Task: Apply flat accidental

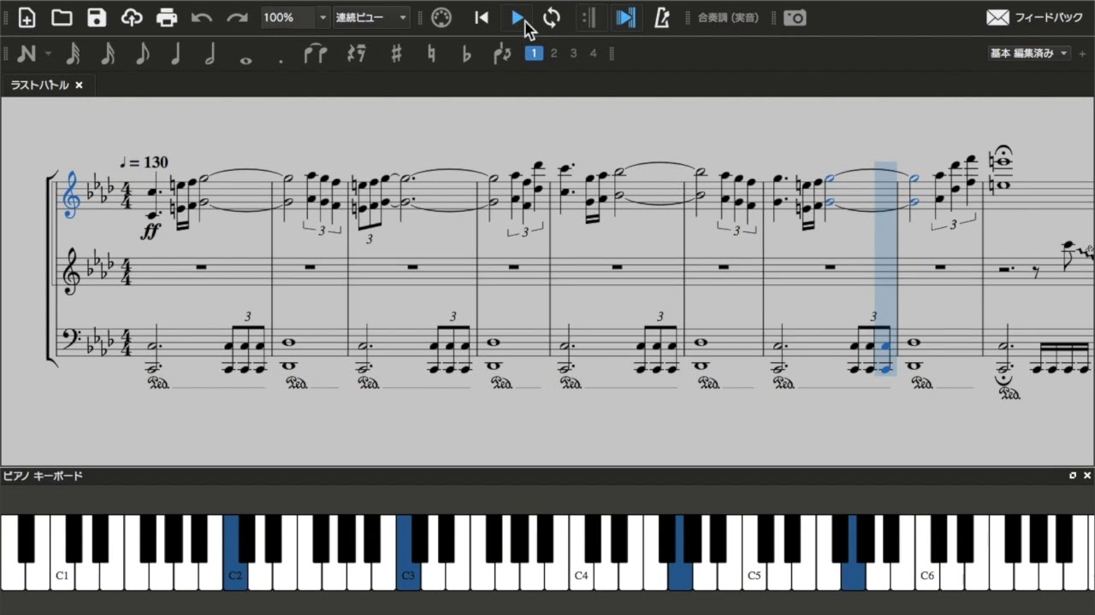Action: (x=466, y=54)
